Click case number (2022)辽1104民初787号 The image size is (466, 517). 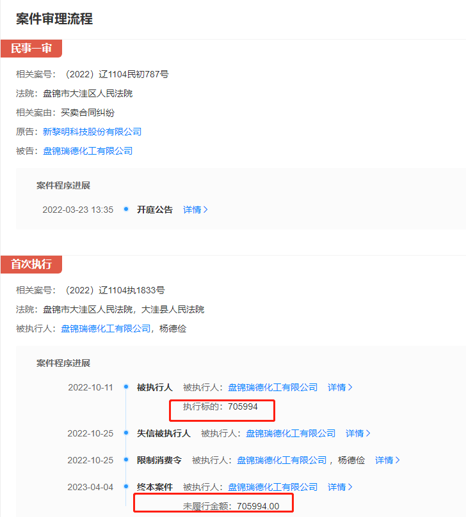click(x=115, y=74)
